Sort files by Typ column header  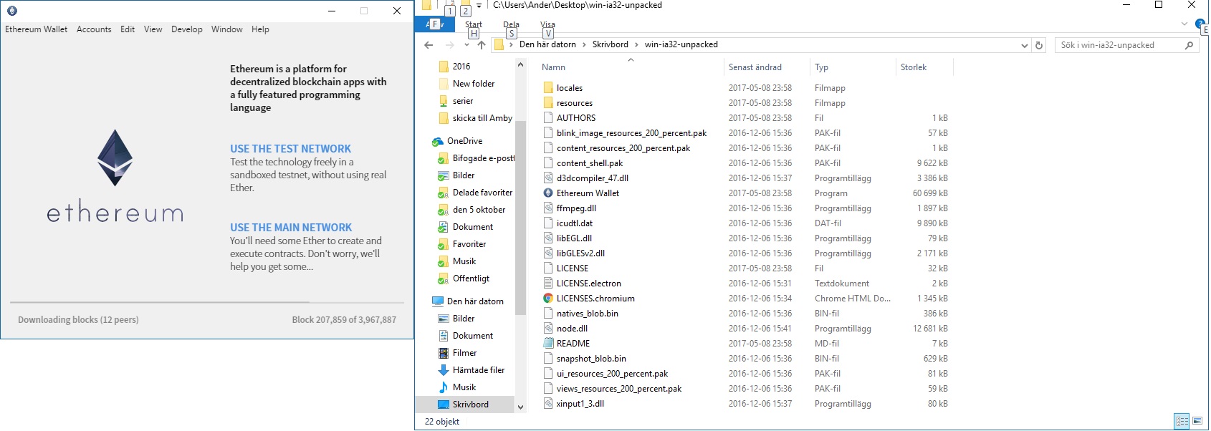[x=821, y=67]
